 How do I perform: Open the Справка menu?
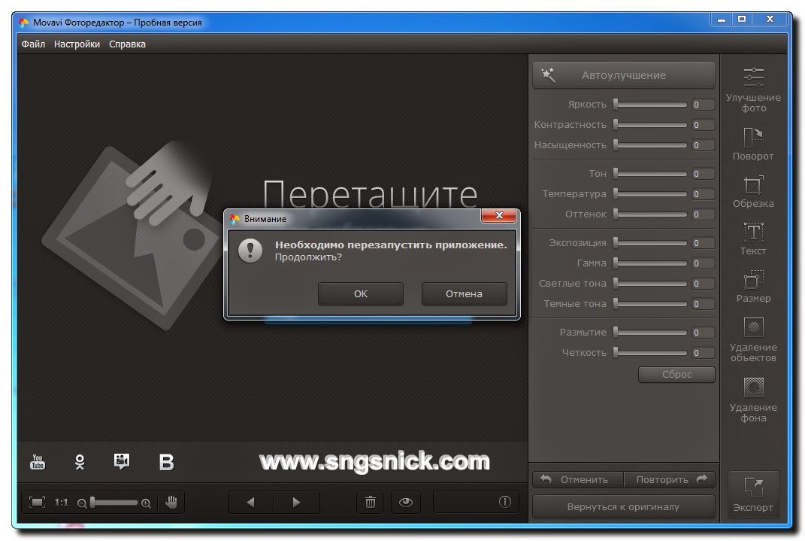[127, 44]
